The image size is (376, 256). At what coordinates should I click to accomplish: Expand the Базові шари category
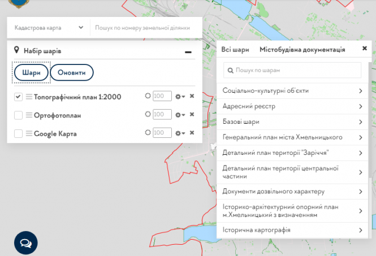pos(292,122)
